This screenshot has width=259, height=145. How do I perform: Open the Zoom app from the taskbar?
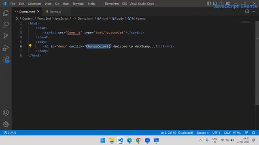(x=147, y=140)
